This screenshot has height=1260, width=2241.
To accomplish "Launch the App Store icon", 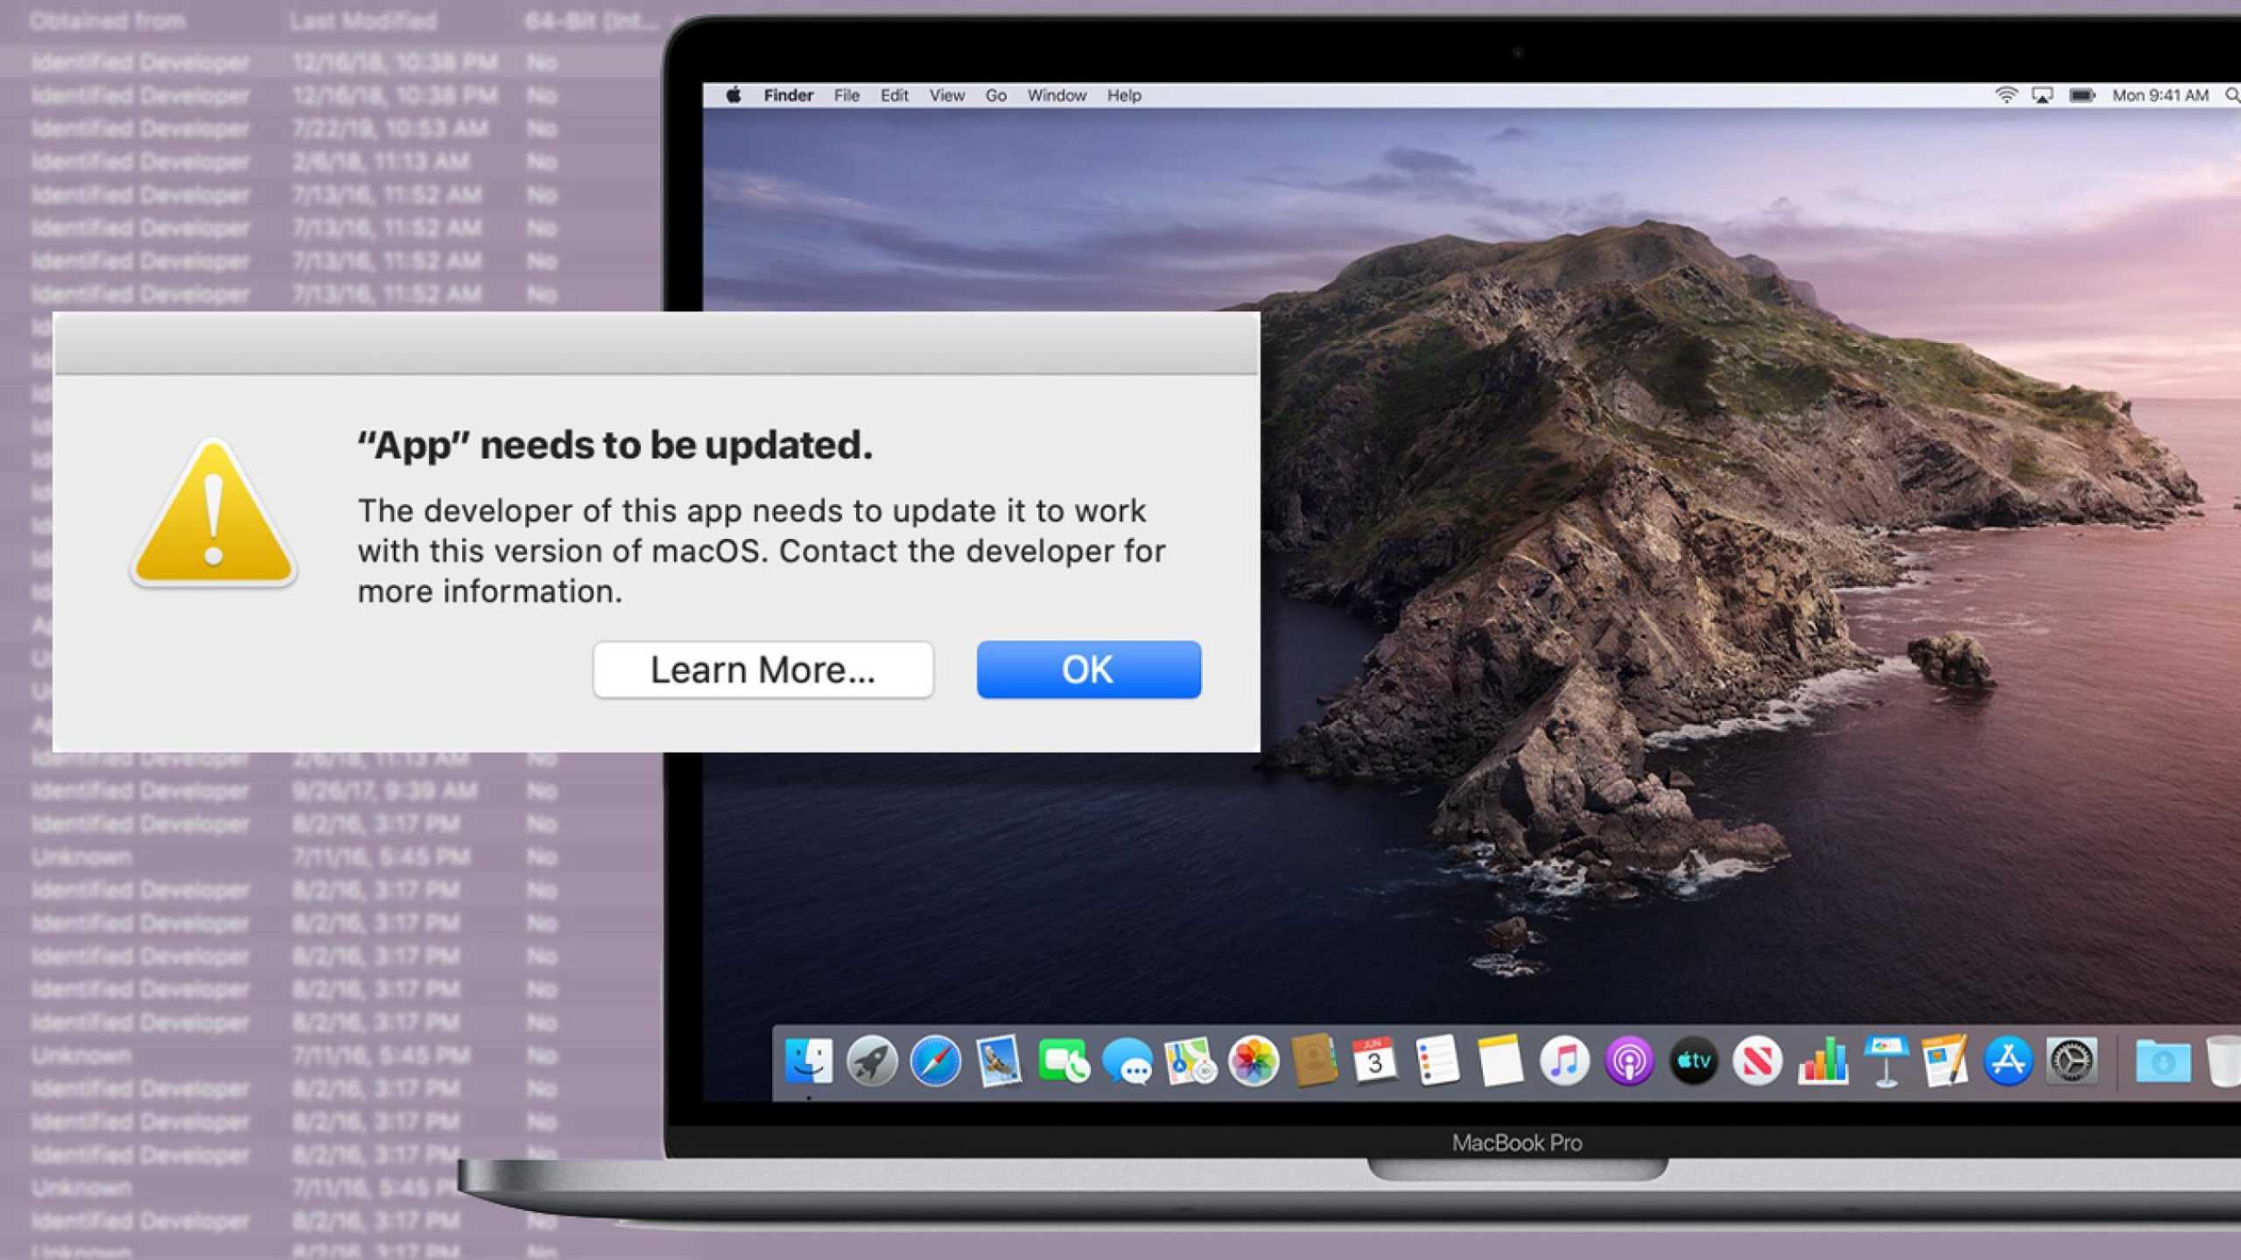I will point(2007,1060).
